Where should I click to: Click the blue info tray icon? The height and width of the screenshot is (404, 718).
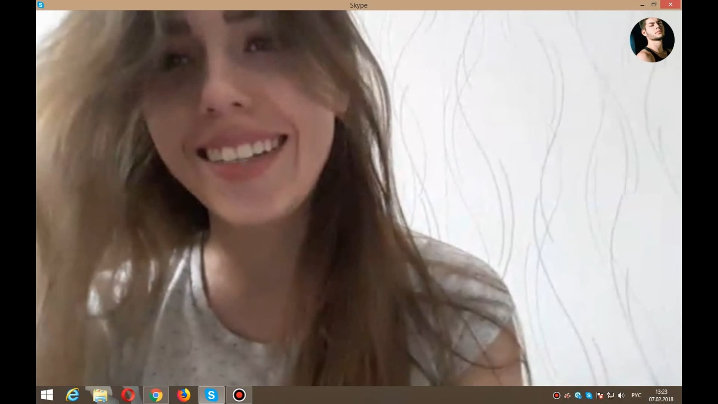tap(578, 395)
